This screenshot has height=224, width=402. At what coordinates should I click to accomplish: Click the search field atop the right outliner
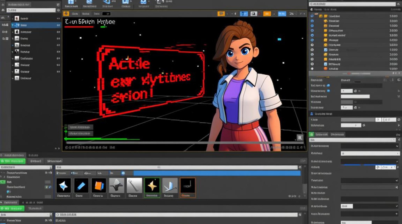[352, 4]
